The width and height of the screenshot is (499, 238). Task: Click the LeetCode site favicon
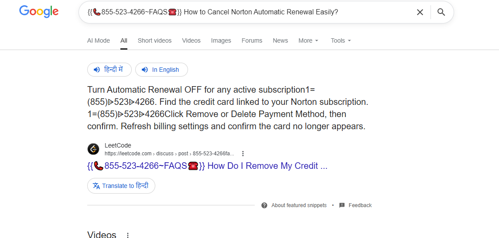(93, 149)
